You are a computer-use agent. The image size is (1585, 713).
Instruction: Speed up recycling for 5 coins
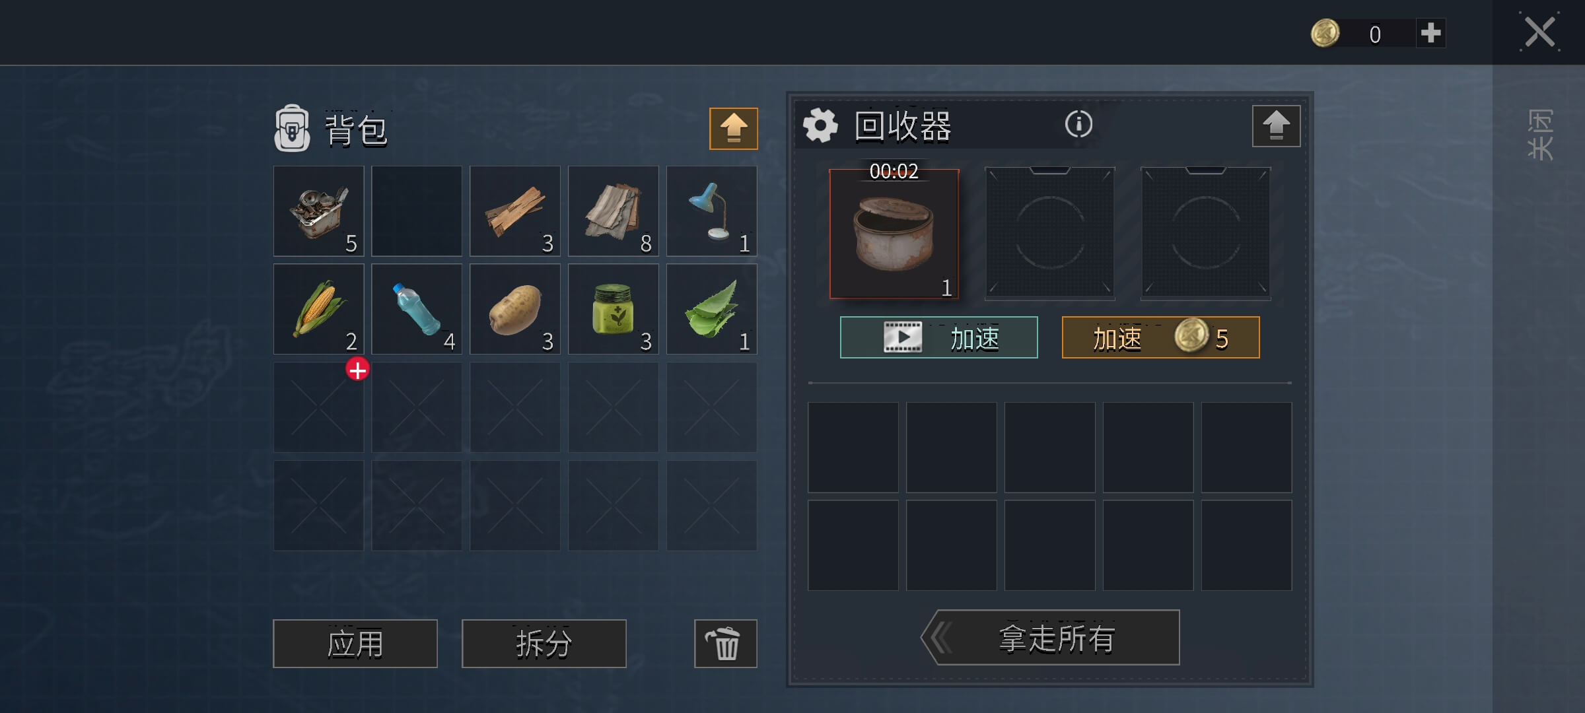1160,337
